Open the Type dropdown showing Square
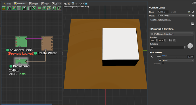The width and height of the screenshot is (196, 105). (178, 60)
